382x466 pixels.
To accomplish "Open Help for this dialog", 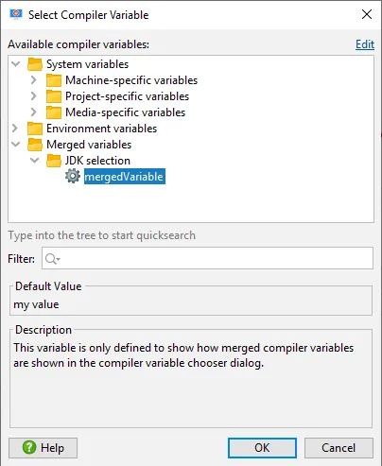I will click(x=43, y=448).
